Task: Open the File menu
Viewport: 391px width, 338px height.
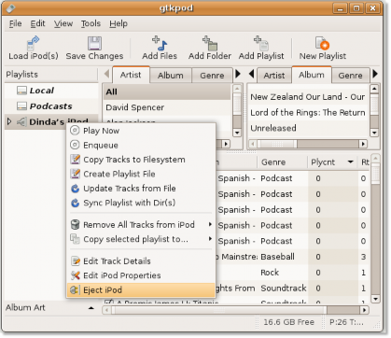Action: point(15,23)
